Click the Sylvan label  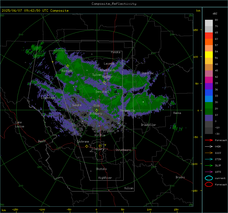coord(97,75)
